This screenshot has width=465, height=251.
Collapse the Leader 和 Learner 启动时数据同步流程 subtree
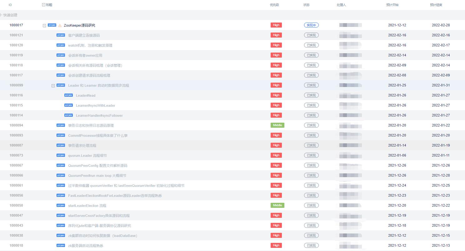point(53,86)
